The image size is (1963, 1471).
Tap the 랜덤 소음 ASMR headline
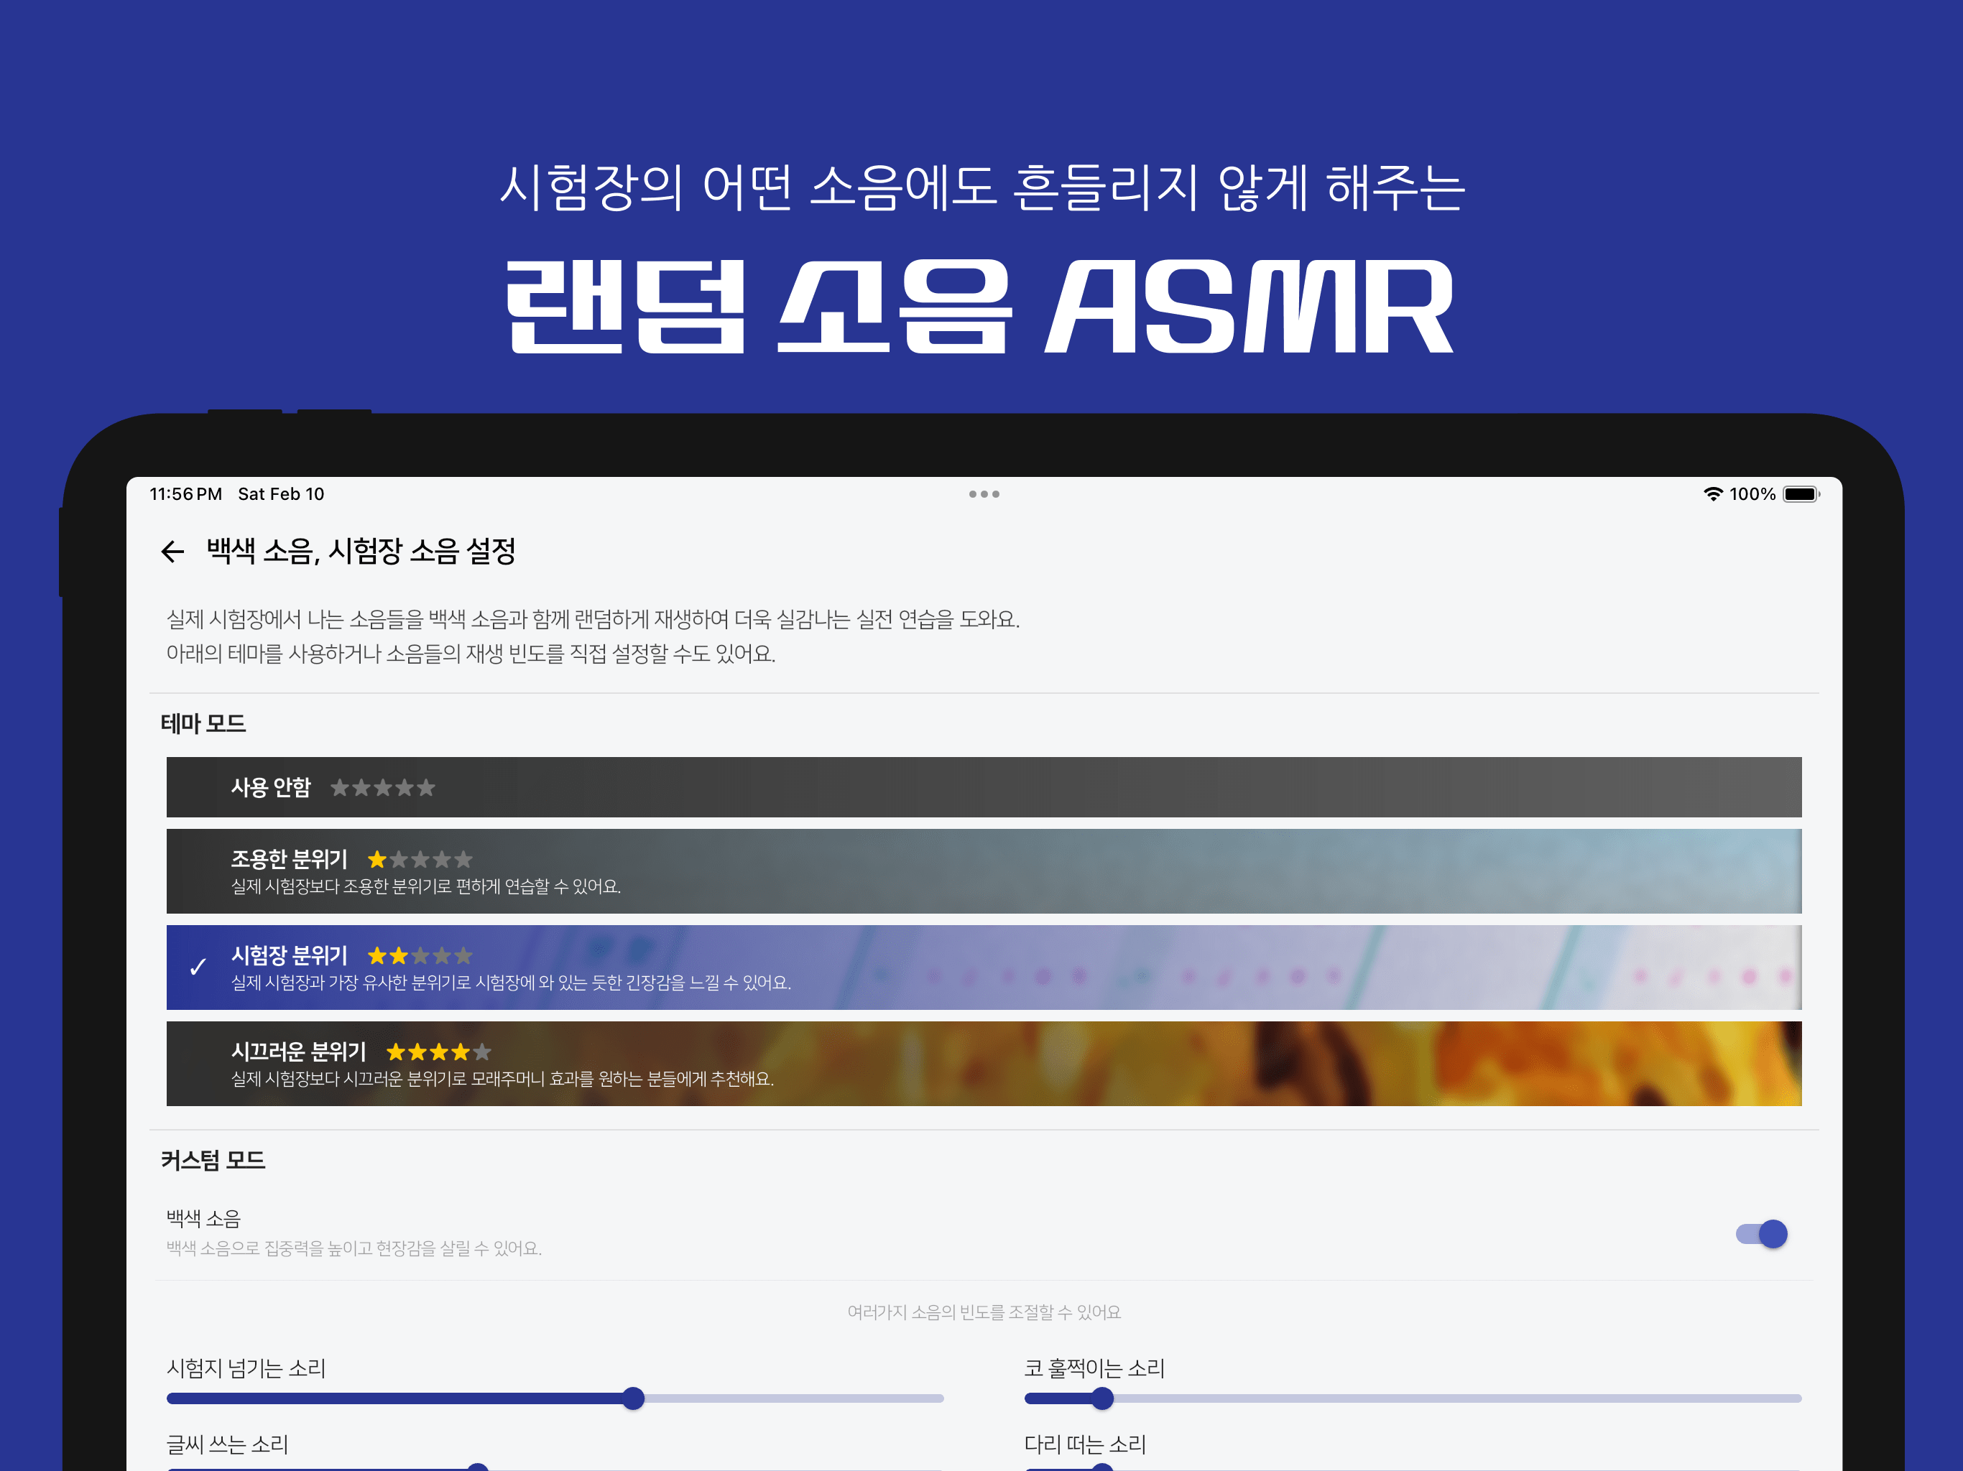(x=981, y=307)
